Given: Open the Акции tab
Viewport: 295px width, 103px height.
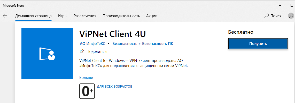Looking at the screenshot, I should pos(152,16).
